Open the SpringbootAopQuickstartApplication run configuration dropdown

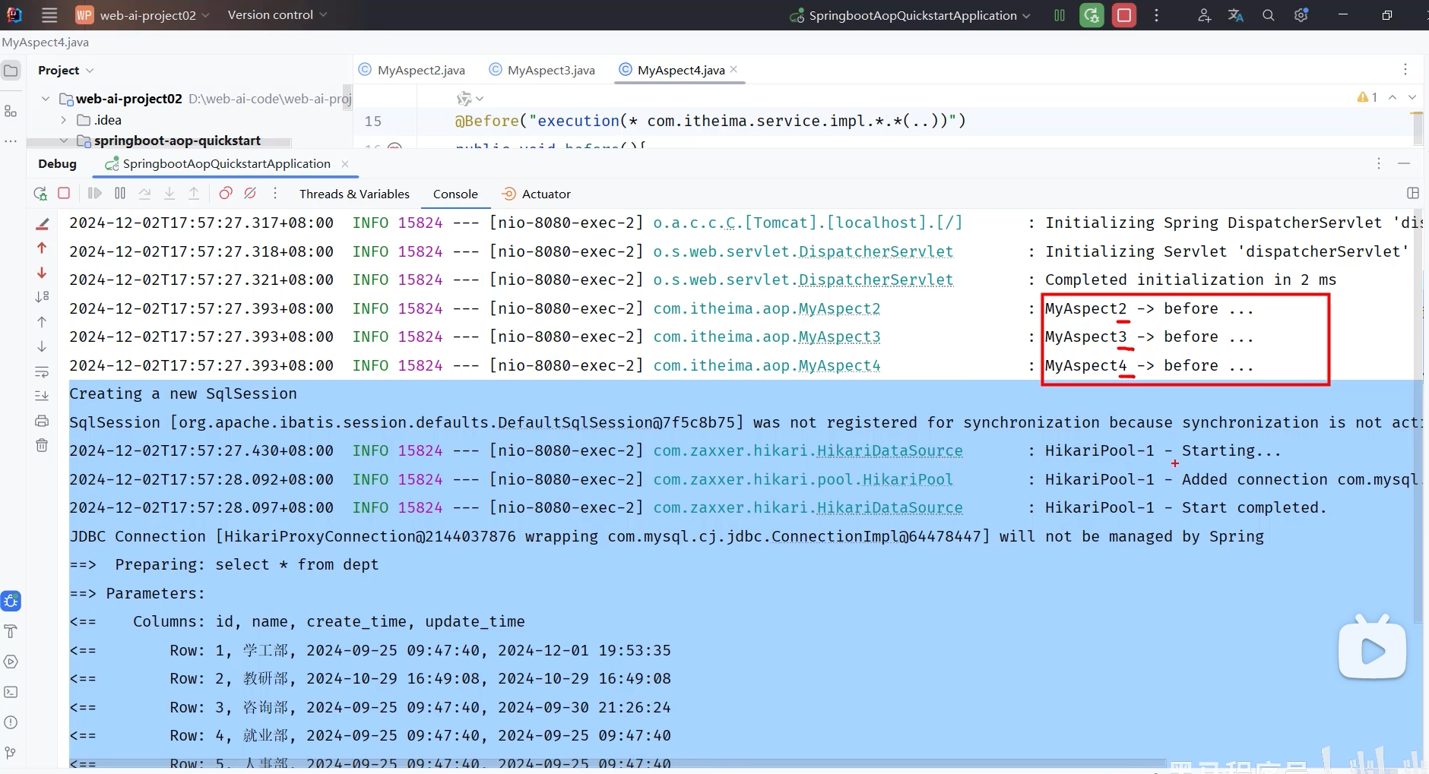[911, 15]
